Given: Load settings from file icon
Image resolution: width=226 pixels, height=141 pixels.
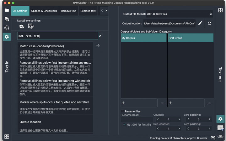Looking at the screenshot, I should click(22, 26).
